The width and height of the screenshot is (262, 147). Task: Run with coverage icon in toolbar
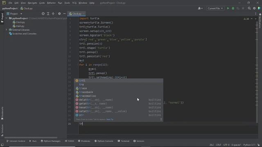238,8
